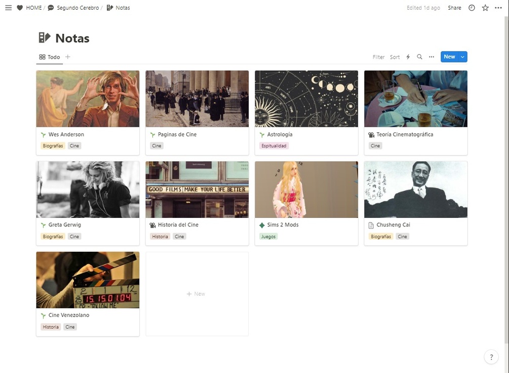Favorite this page with the star icon
The width and height of the screenshot is (509, 373).
click(485, 8)
